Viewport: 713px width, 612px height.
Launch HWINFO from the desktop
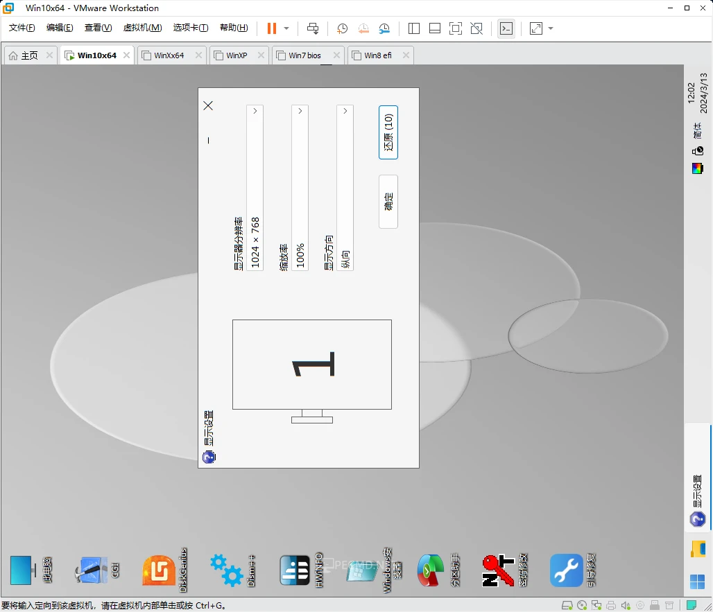pyautogui.click(x=301, y=570)
